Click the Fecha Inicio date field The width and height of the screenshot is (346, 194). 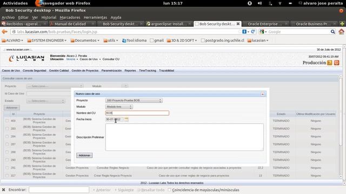click(114, 119)
